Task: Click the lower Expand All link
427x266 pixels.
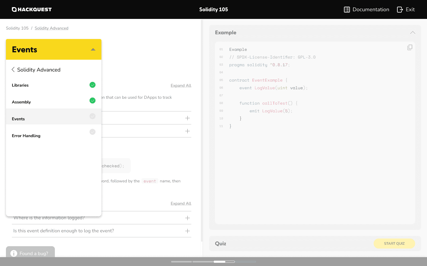Action: click(181, 203)
